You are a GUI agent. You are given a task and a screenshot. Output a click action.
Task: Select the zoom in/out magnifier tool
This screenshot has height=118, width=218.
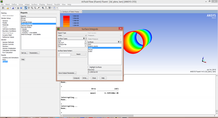(x=32, y=8)
